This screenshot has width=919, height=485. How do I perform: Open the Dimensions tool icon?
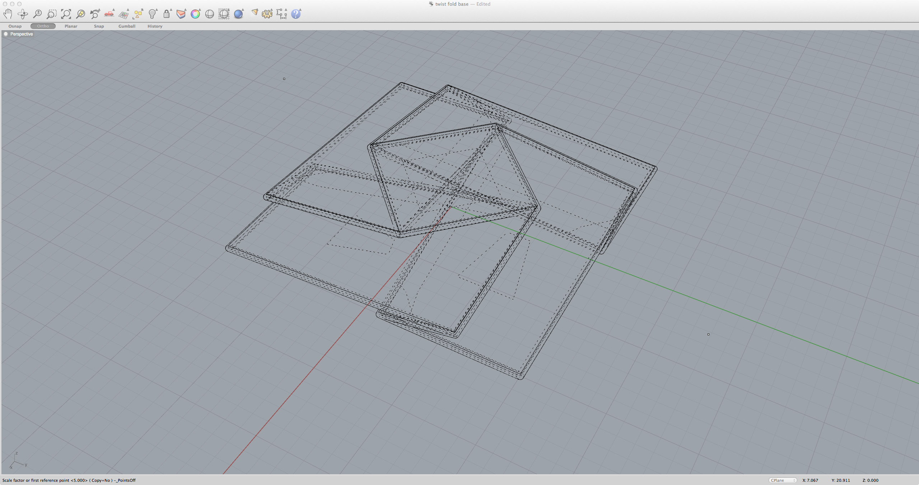tap(281, 14)
